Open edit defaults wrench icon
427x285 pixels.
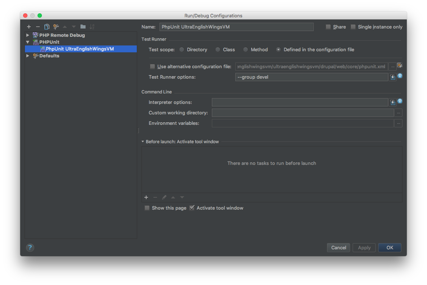pos(56,27)
